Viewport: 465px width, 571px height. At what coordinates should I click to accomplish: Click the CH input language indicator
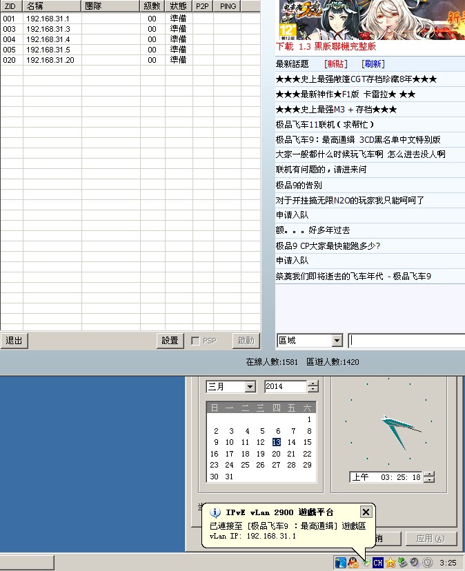(378, 563)
